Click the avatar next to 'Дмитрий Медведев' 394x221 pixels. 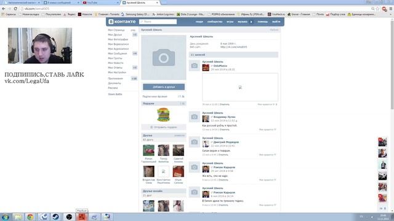click(206, 144)
